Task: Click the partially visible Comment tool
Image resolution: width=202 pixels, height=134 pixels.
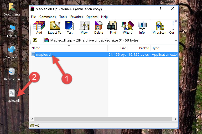Action: coord(172,27)
